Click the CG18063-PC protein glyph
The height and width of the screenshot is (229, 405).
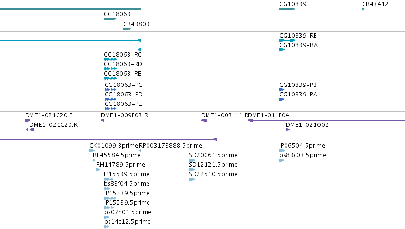pyautogui.click(x=110, y=90)
